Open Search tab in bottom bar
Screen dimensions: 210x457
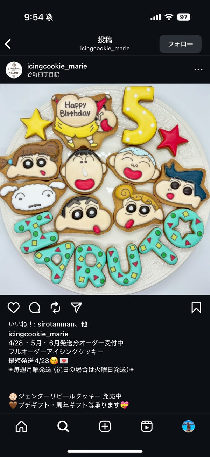coord(63,426)
